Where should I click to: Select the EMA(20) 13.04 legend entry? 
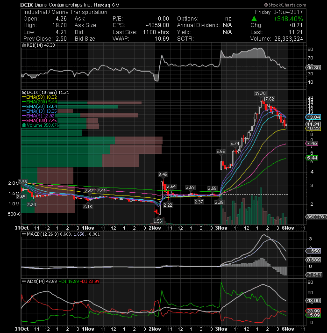tap(39, 107)
